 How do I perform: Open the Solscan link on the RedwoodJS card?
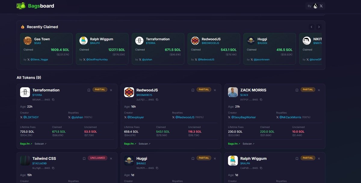[x=145, y=144]
